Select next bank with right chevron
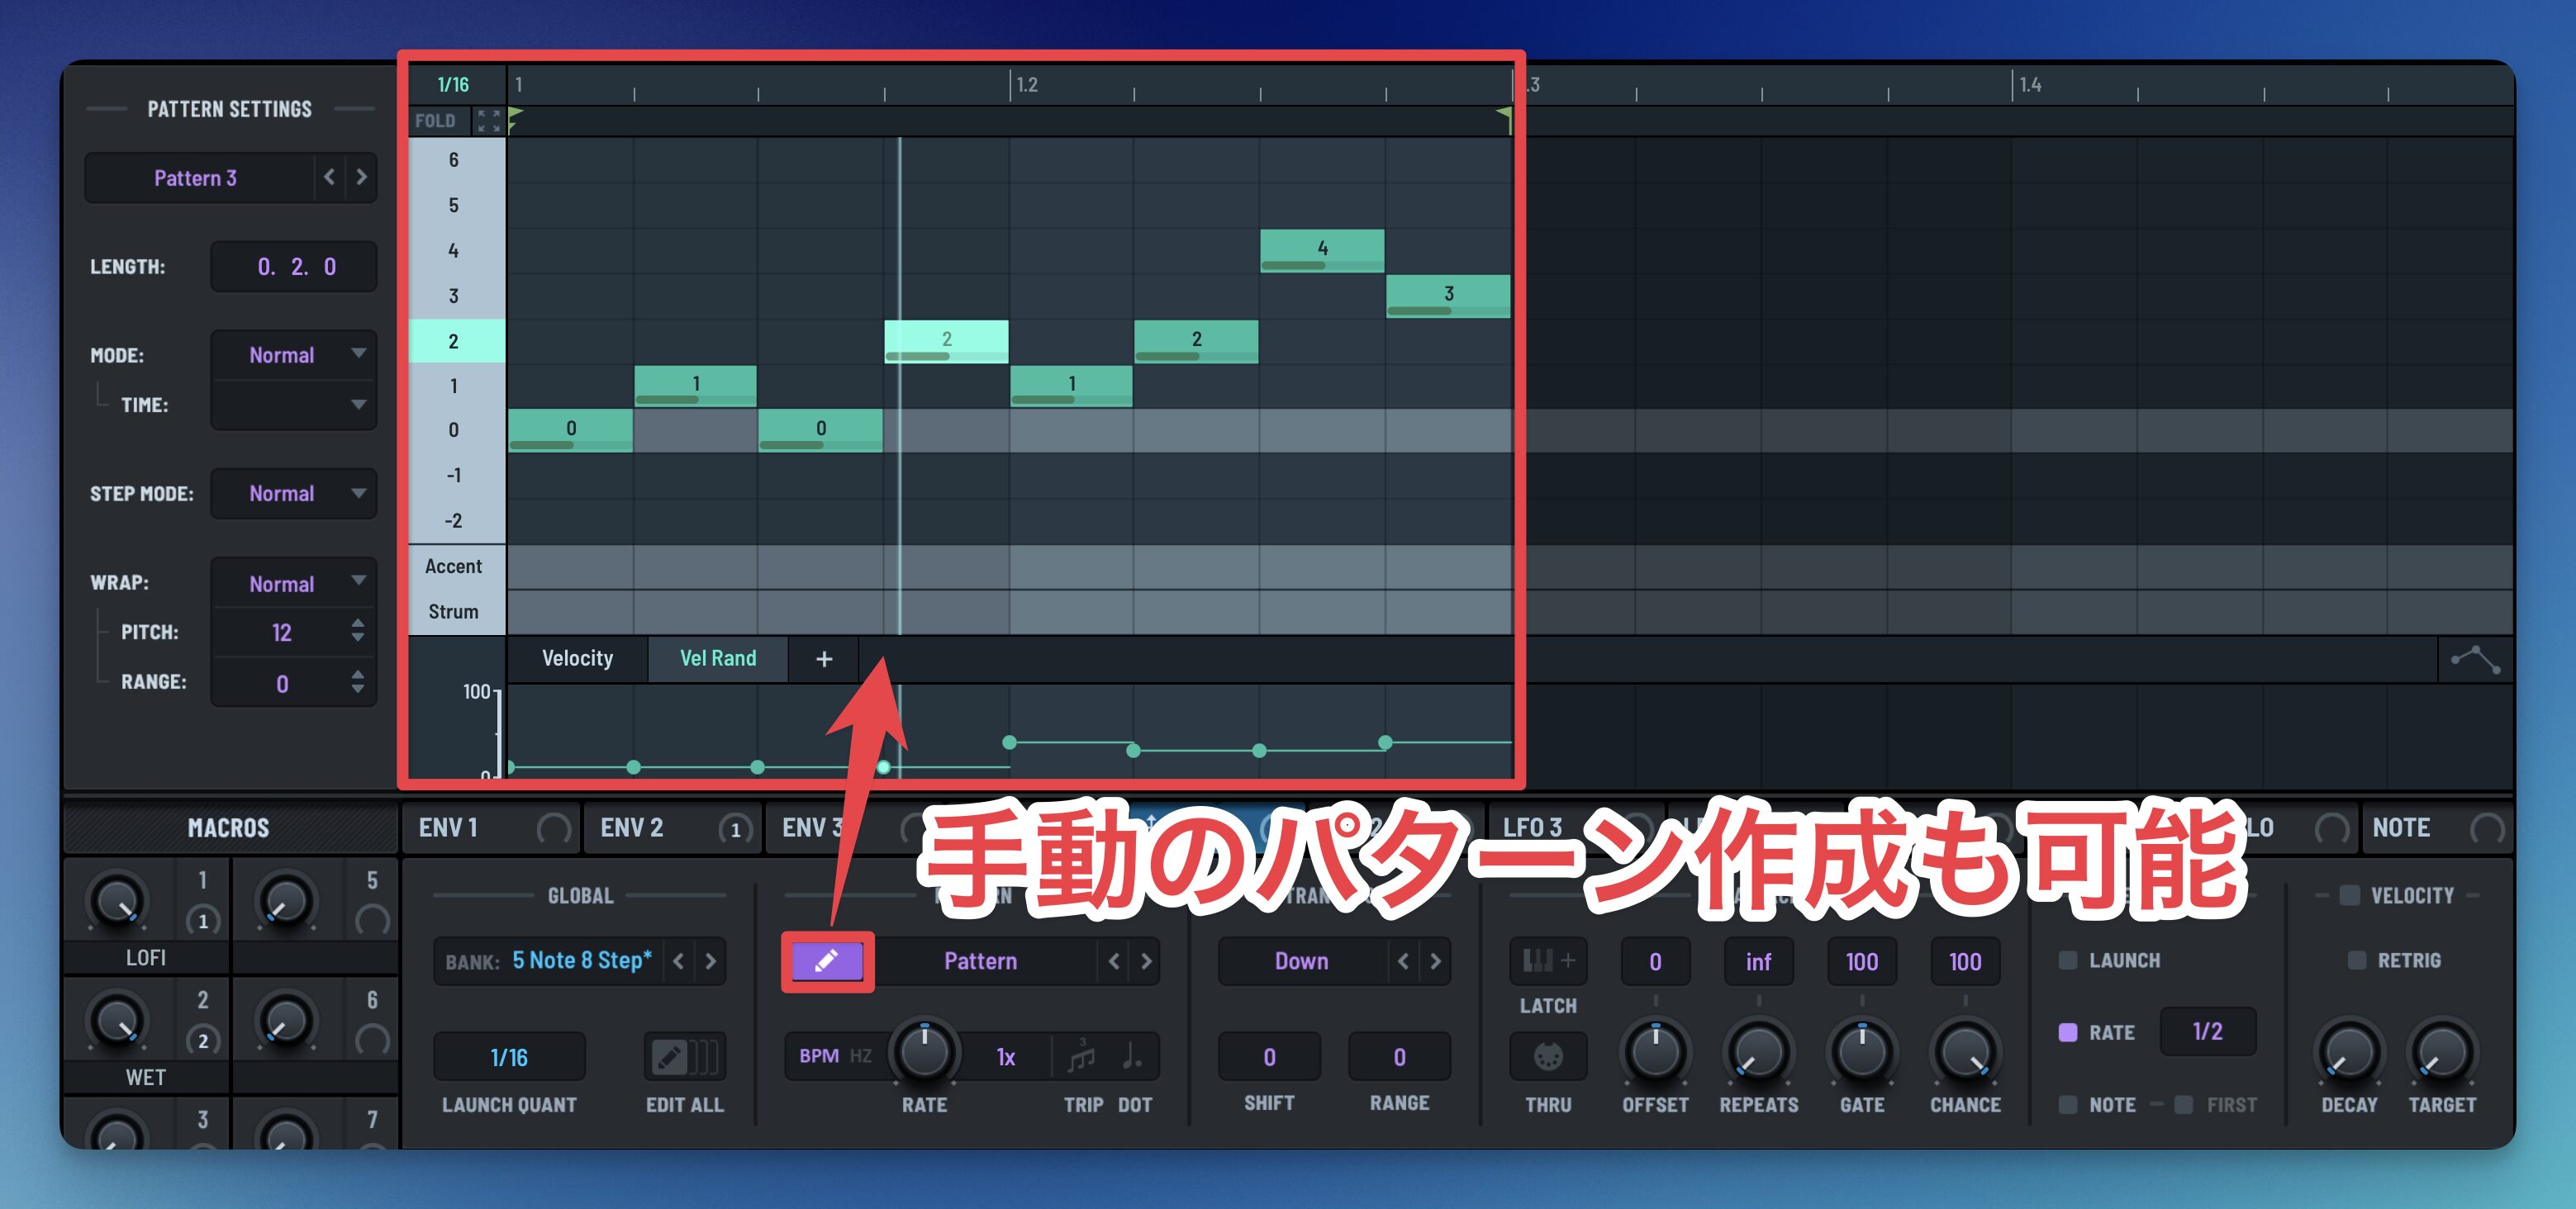Image resolution: width=2576 pixels, height=1209 pixels. 711,961
